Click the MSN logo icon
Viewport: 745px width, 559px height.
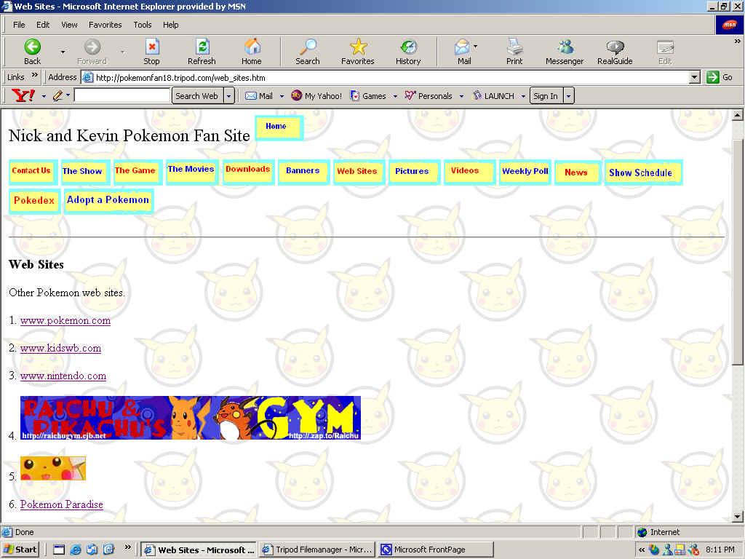click(729, 25)
